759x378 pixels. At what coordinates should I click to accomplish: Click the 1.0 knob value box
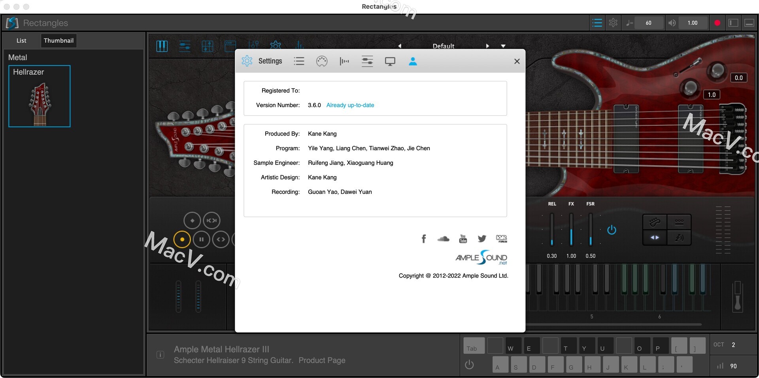(x=712, y=94)
